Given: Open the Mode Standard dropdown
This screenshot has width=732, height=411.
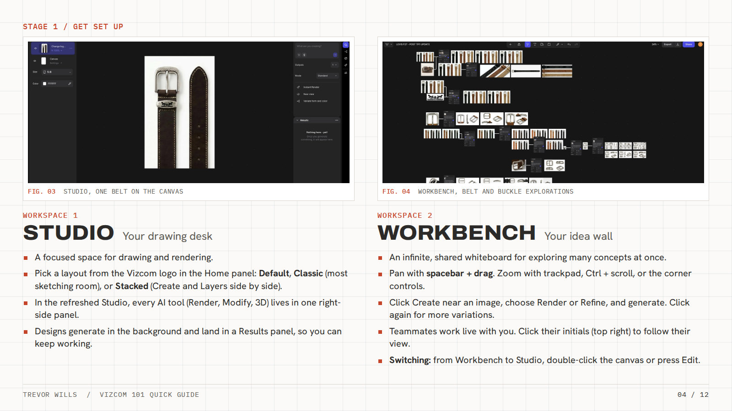Looking at the screenshot, I should (x=327, y=76).
